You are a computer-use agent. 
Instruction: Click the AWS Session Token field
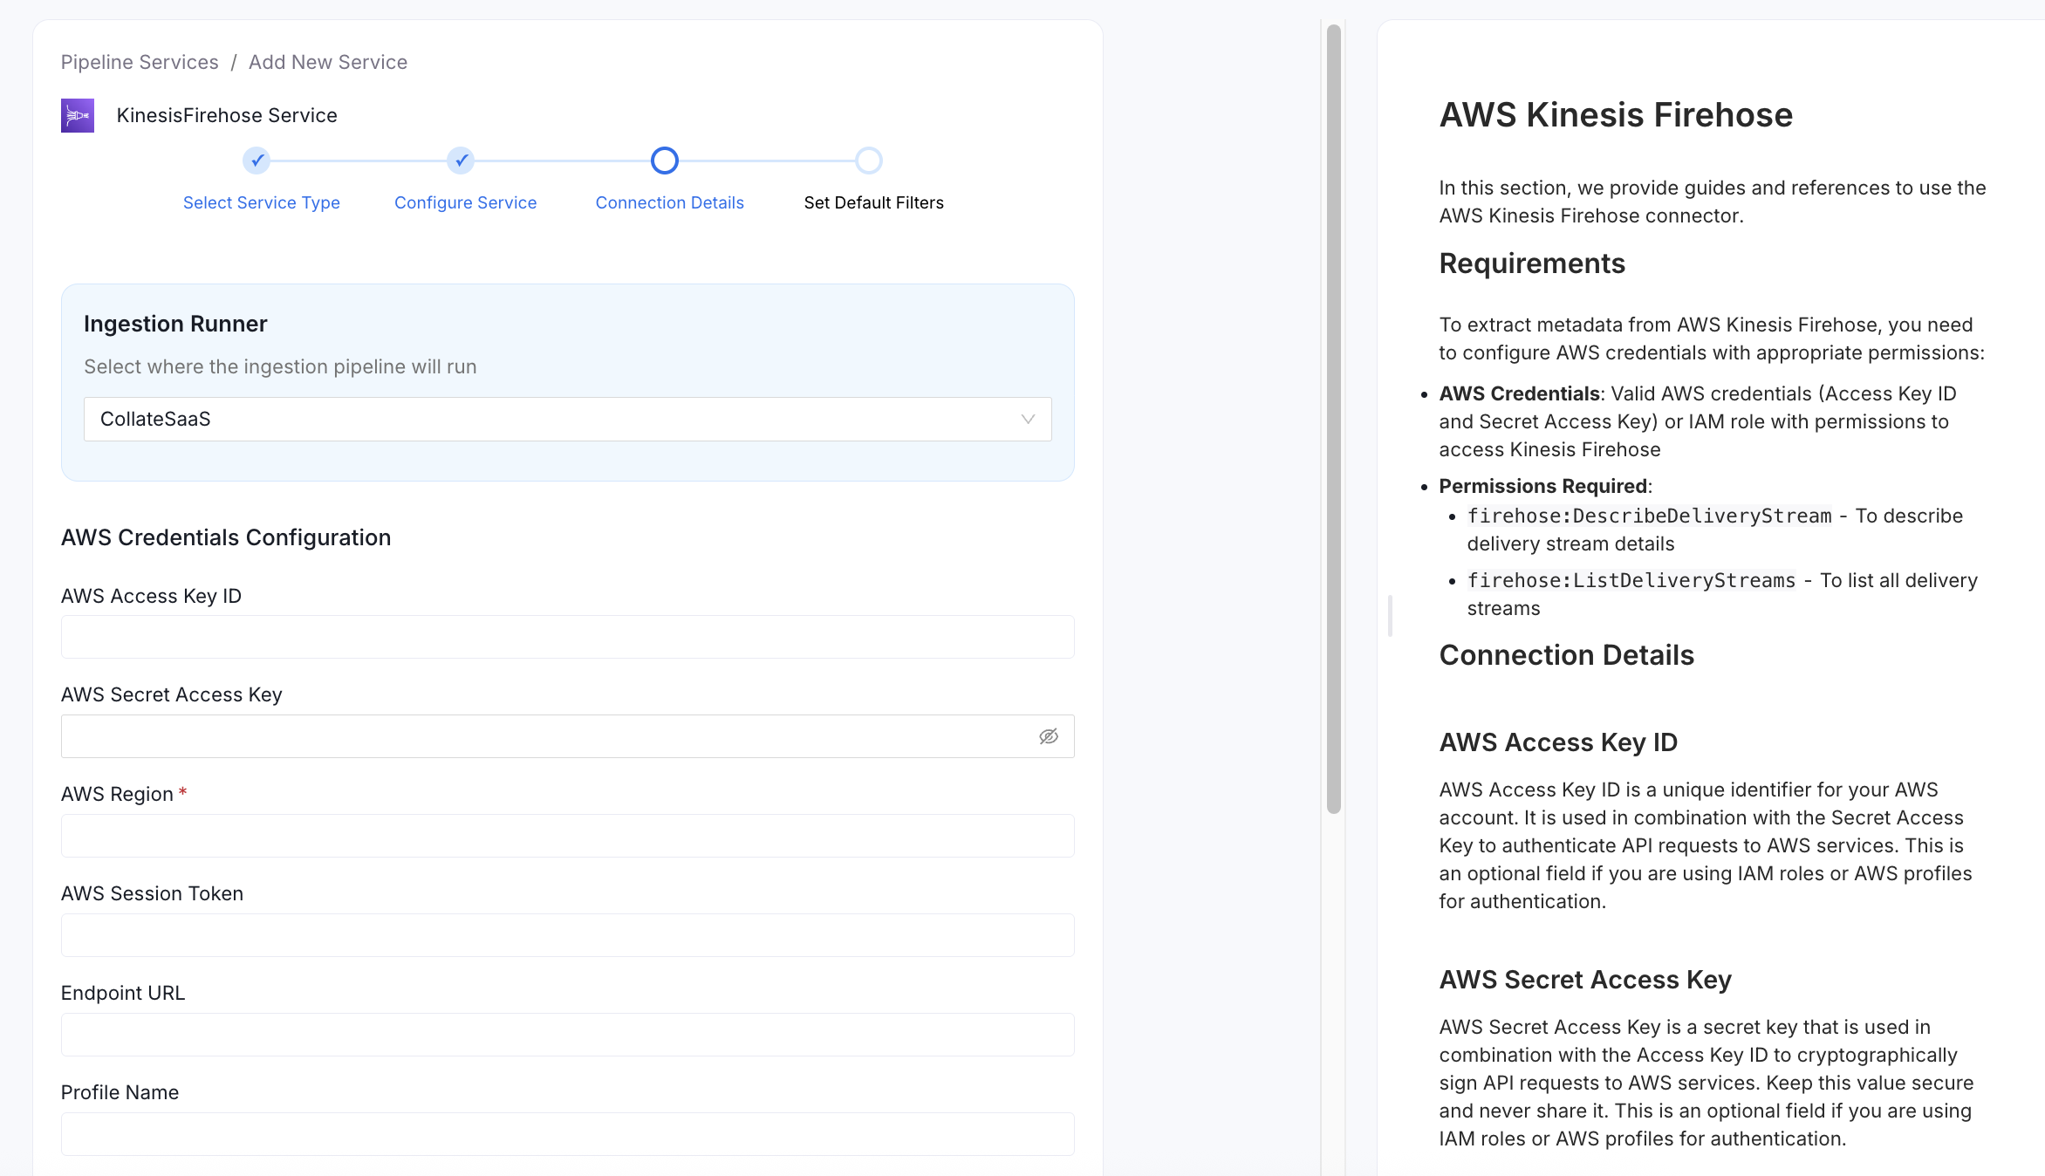point(567,934)
